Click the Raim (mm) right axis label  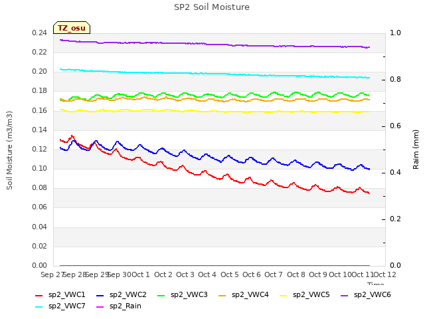click(416, 150)
